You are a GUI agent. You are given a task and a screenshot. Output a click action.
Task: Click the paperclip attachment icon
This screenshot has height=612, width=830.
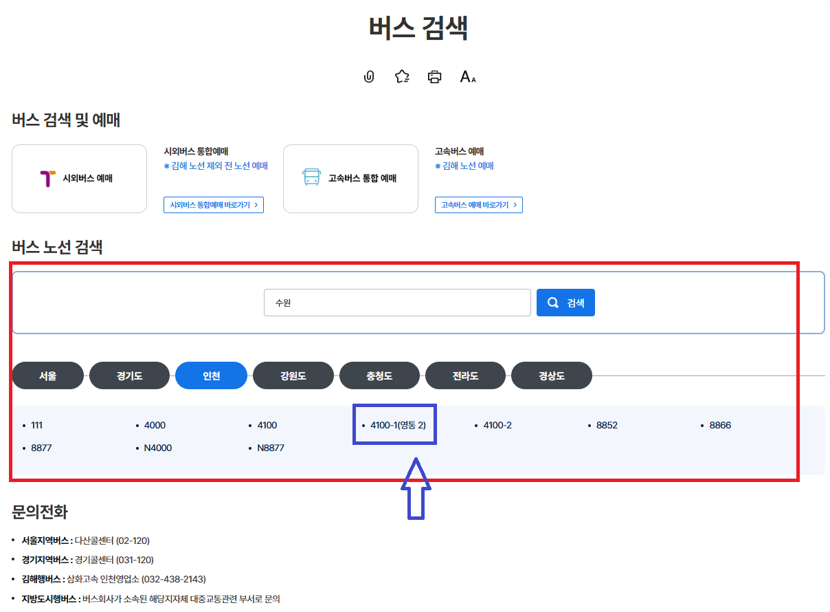[368, 76]
